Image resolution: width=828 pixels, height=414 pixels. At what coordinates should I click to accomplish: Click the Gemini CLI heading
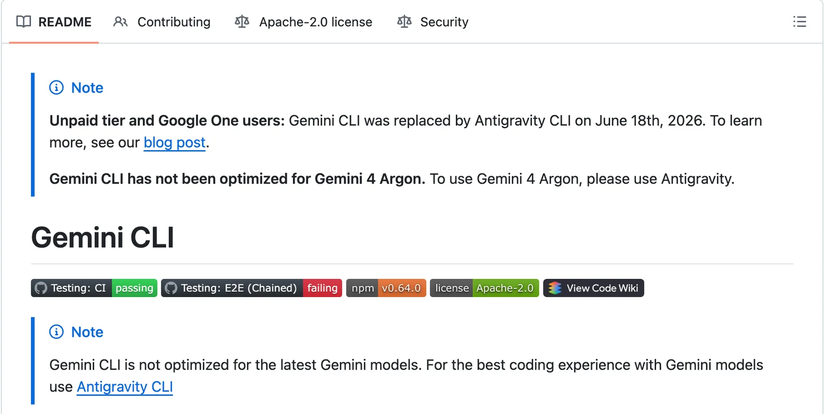pyautogui.click(x=102, y=238)
